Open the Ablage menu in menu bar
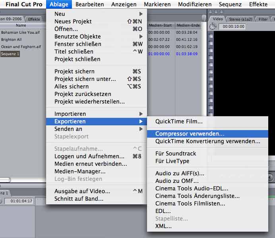The width and height of the screenshot is (275, 238). click(x=59, y=4)
